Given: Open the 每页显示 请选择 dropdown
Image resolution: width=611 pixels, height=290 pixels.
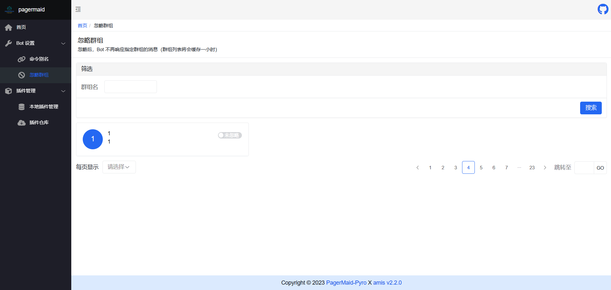Looking at the screenshot, I should pyautogui.click(x=119, y=167).
